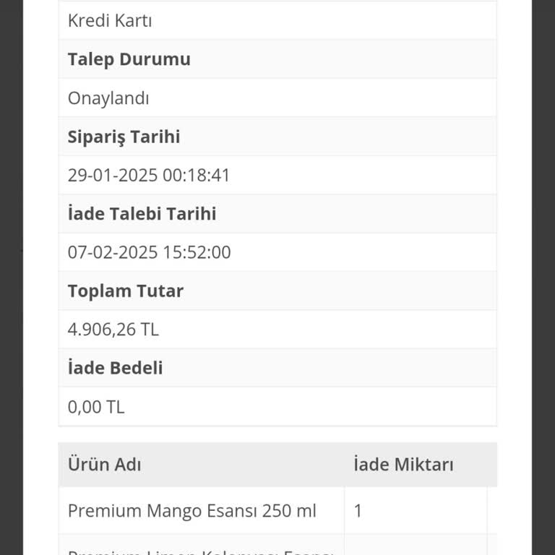Select the partially visible Premium Limon product row
This screenshot has width=555, height=555.
point(199,548)
